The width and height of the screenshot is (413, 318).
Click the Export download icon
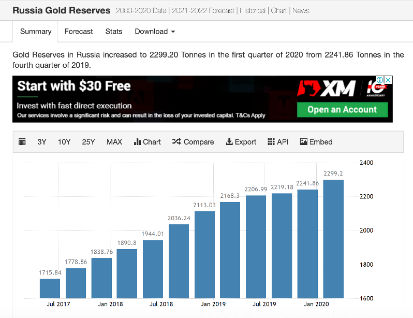tap(229, 142)
